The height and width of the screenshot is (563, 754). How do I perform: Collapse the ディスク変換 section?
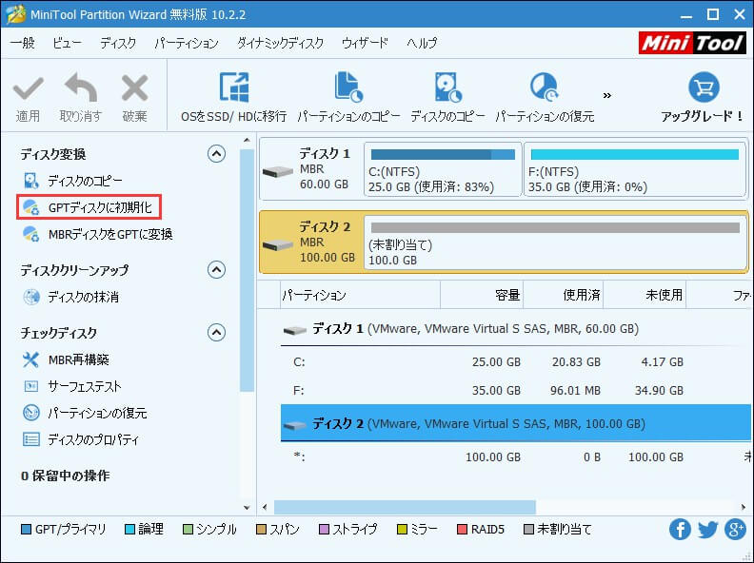pos(216,154)
